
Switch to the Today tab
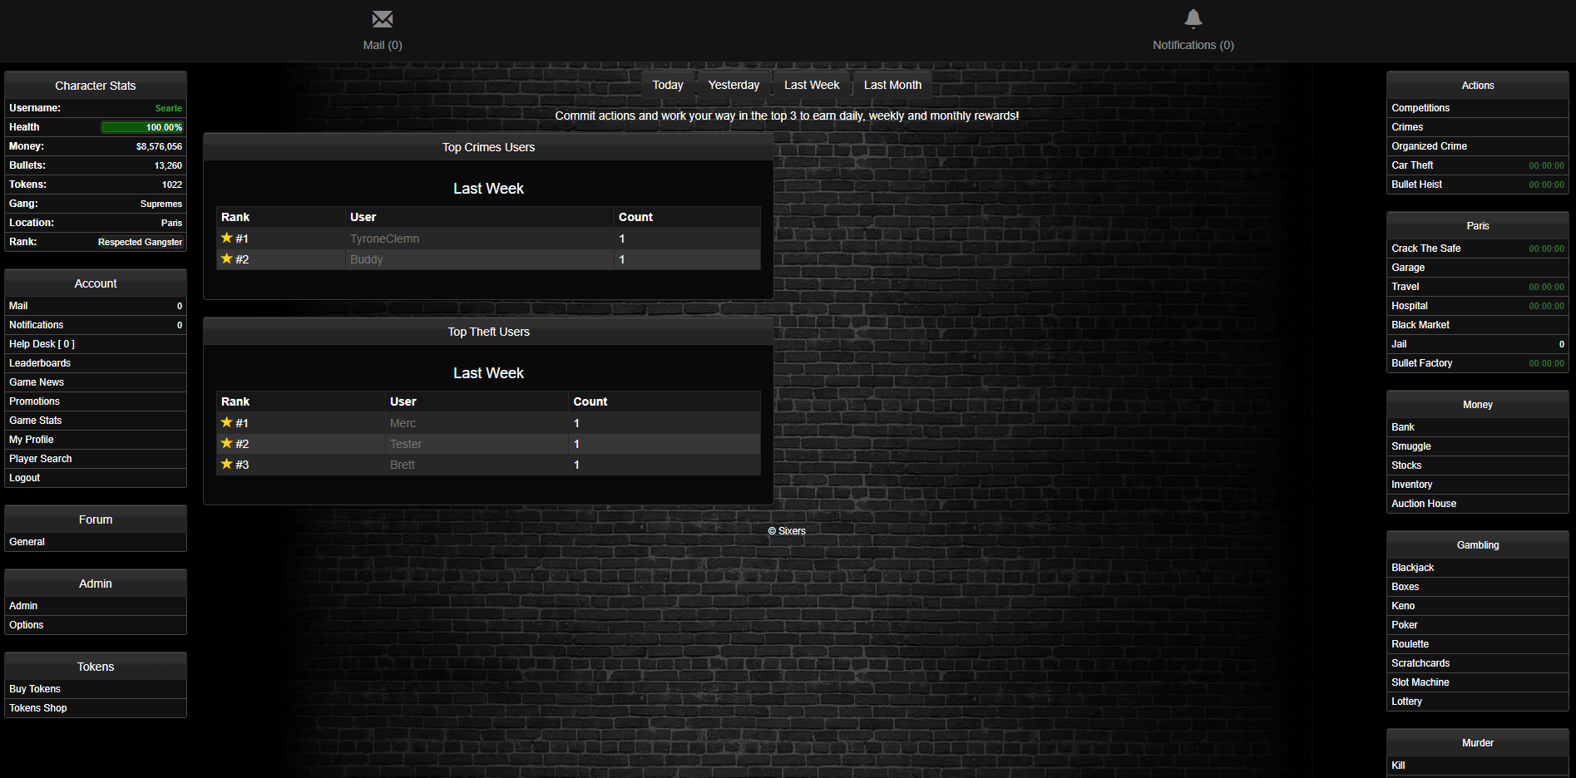coord(667,85)
